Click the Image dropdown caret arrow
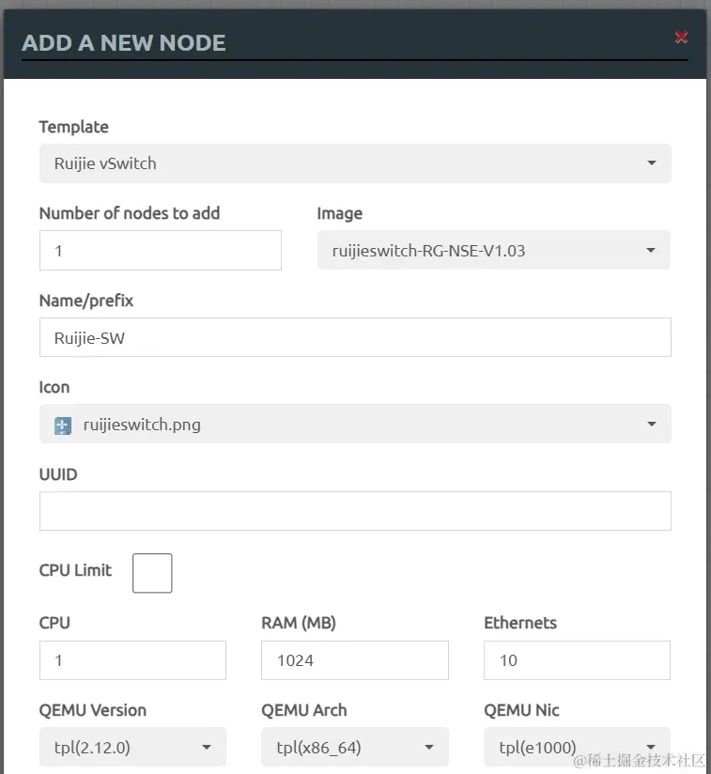Image resolution: width=711 pixels, height=774 pixels. point(651,251)
